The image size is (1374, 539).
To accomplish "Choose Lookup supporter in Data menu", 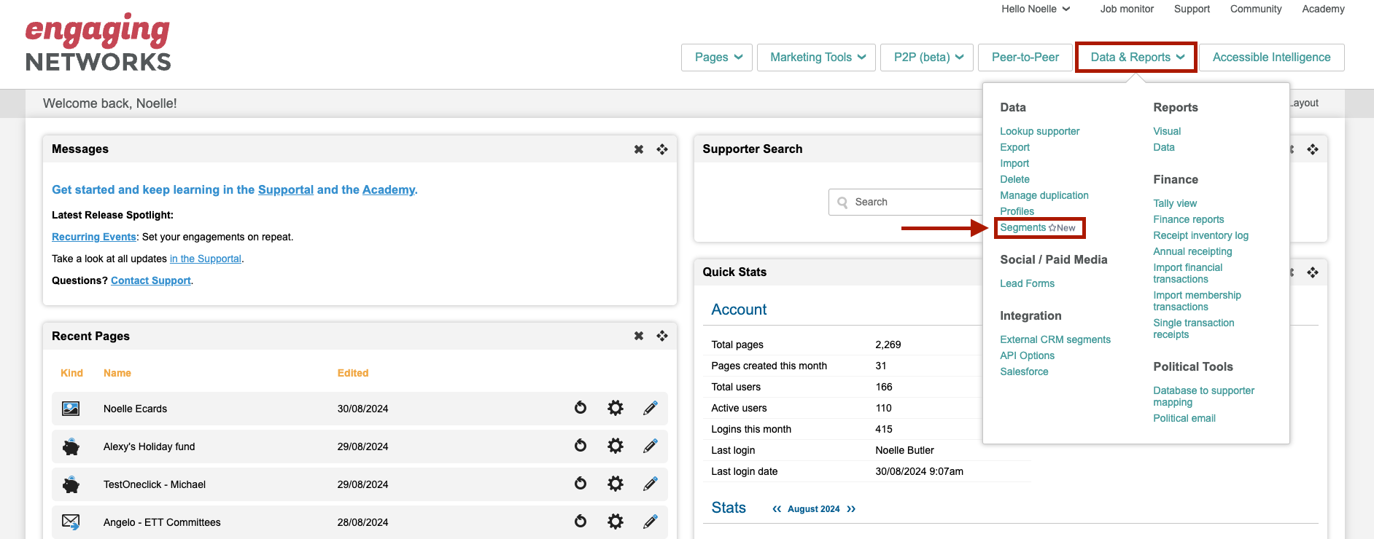I will pyautogui.click(x=1039, y=132).
